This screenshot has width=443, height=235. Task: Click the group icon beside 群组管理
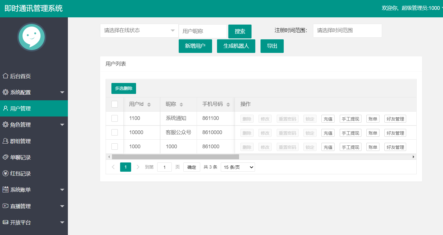coord(5,141)
